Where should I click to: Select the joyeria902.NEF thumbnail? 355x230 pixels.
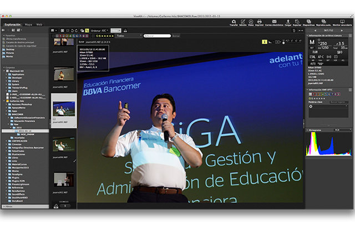64,179
